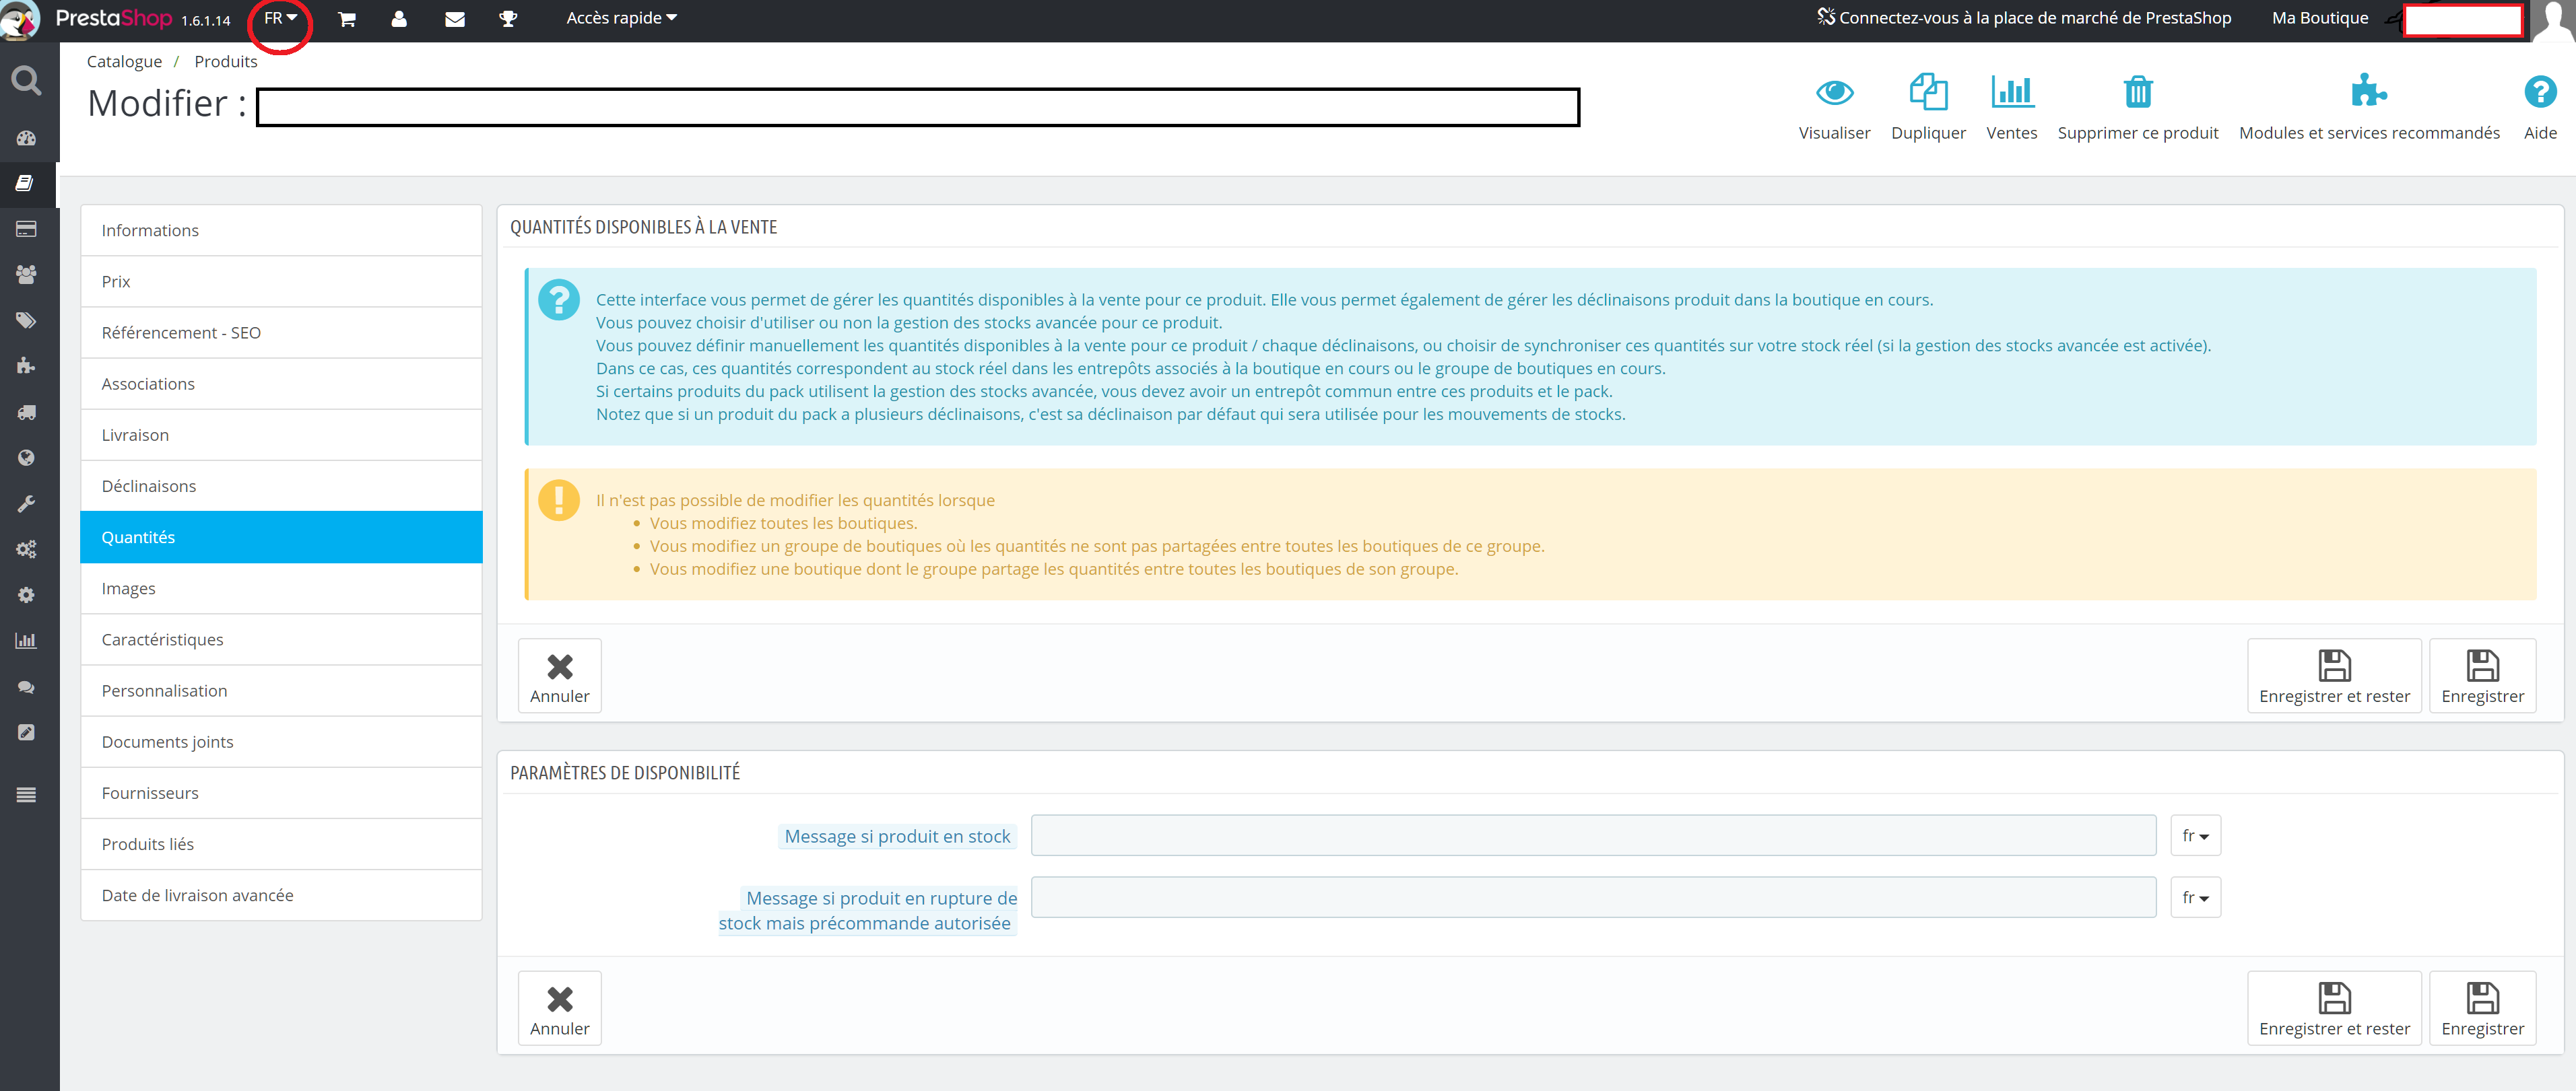Open the Référencement - SEO tab
The width and height of the screenshot is (2576, 1091).
281,332
